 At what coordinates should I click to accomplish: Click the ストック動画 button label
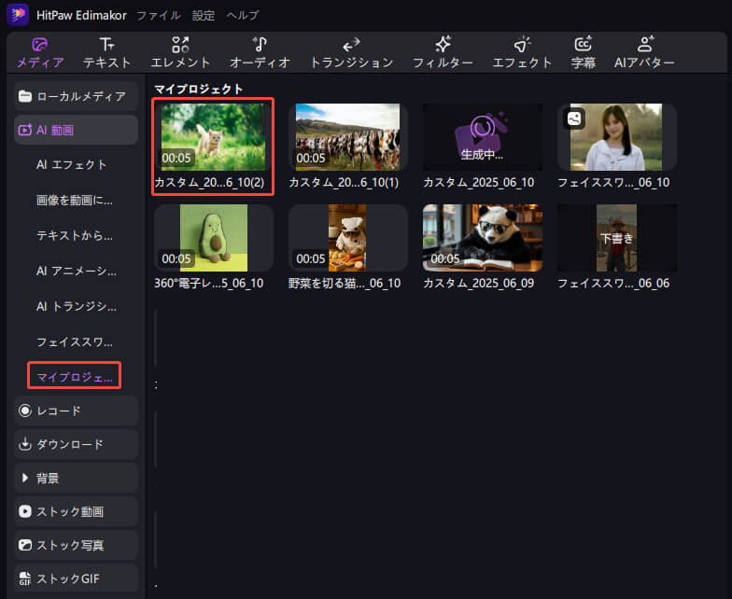point(70,511)
